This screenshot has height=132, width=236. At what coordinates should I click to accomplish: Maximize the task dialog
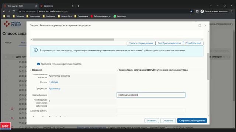point(200,26)
